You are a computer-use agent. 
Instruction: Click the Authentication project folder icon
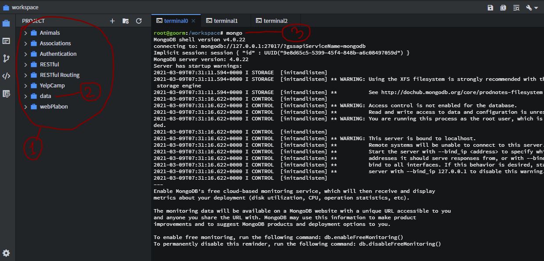(x=33, y=54)
